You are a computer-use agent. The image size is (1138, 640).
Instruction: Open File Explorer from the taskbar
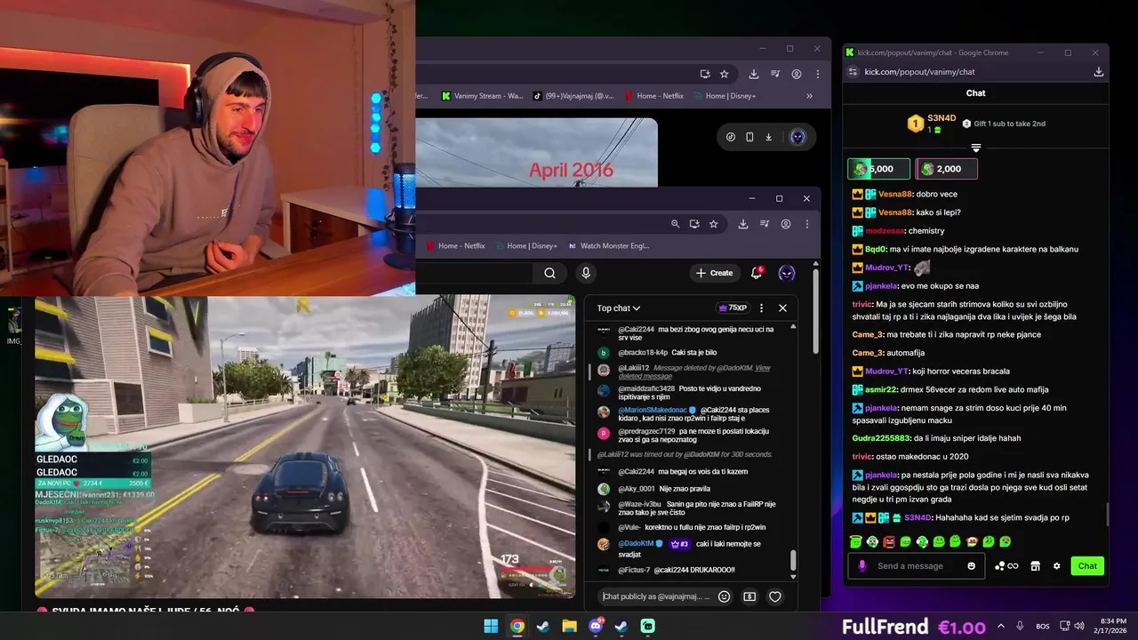[569, 627]
